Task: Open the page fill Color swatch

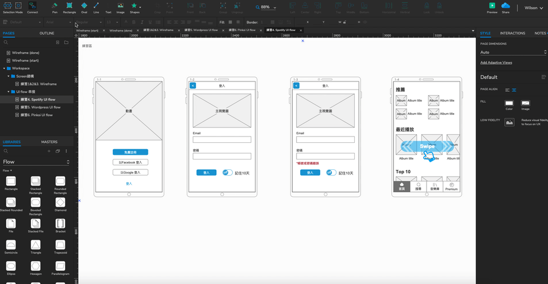Action: [509, 103]
